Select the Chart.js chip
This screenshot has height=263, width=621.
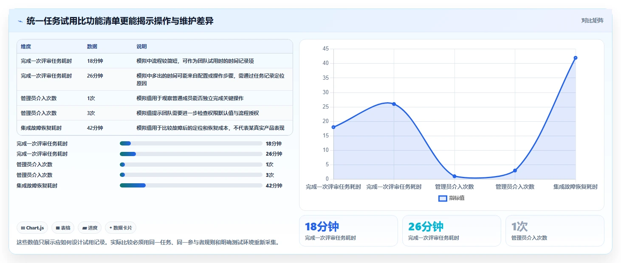tap(33, 228)
